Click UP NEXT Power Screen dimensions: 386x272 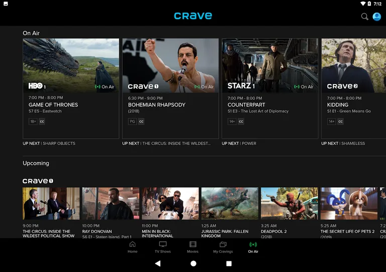tap(239, 144)
